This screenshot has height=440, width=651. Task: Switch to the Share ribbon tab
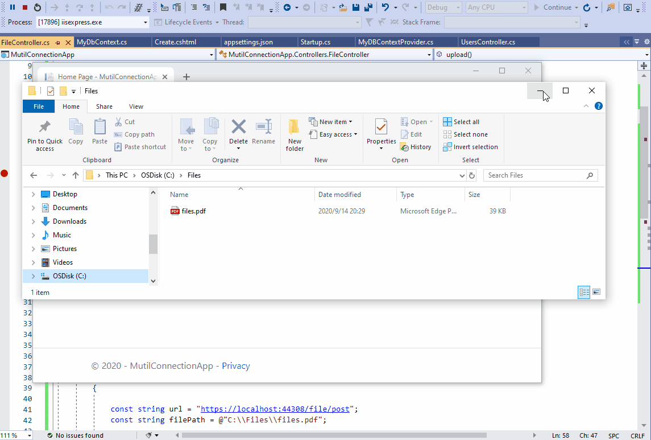104,106
